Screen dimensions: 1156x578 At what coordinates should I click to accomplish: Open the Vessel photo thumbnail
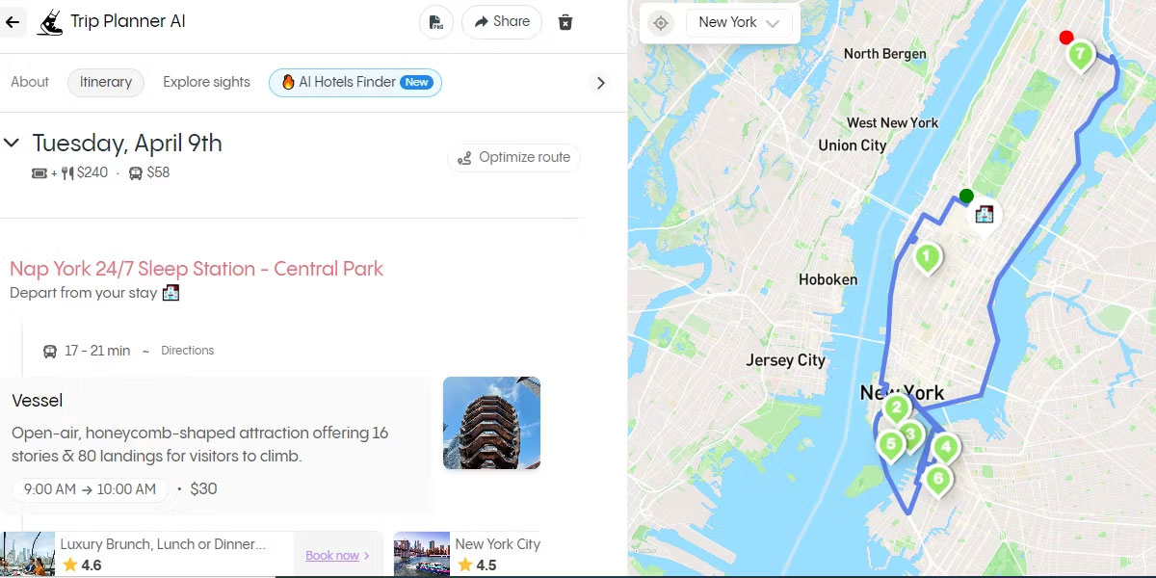click(491, 423)
